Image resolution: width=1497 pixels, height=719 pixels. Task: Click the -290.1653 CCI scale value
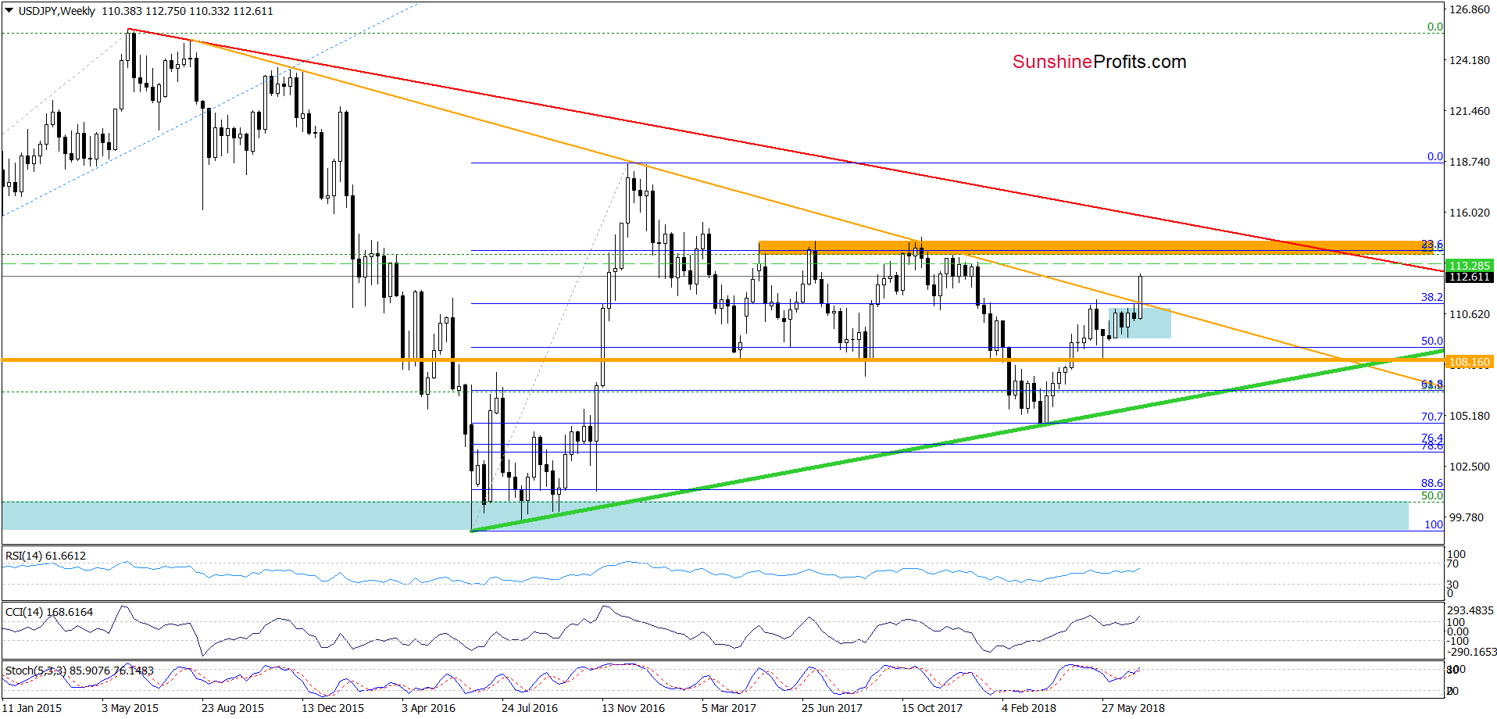1472,651
